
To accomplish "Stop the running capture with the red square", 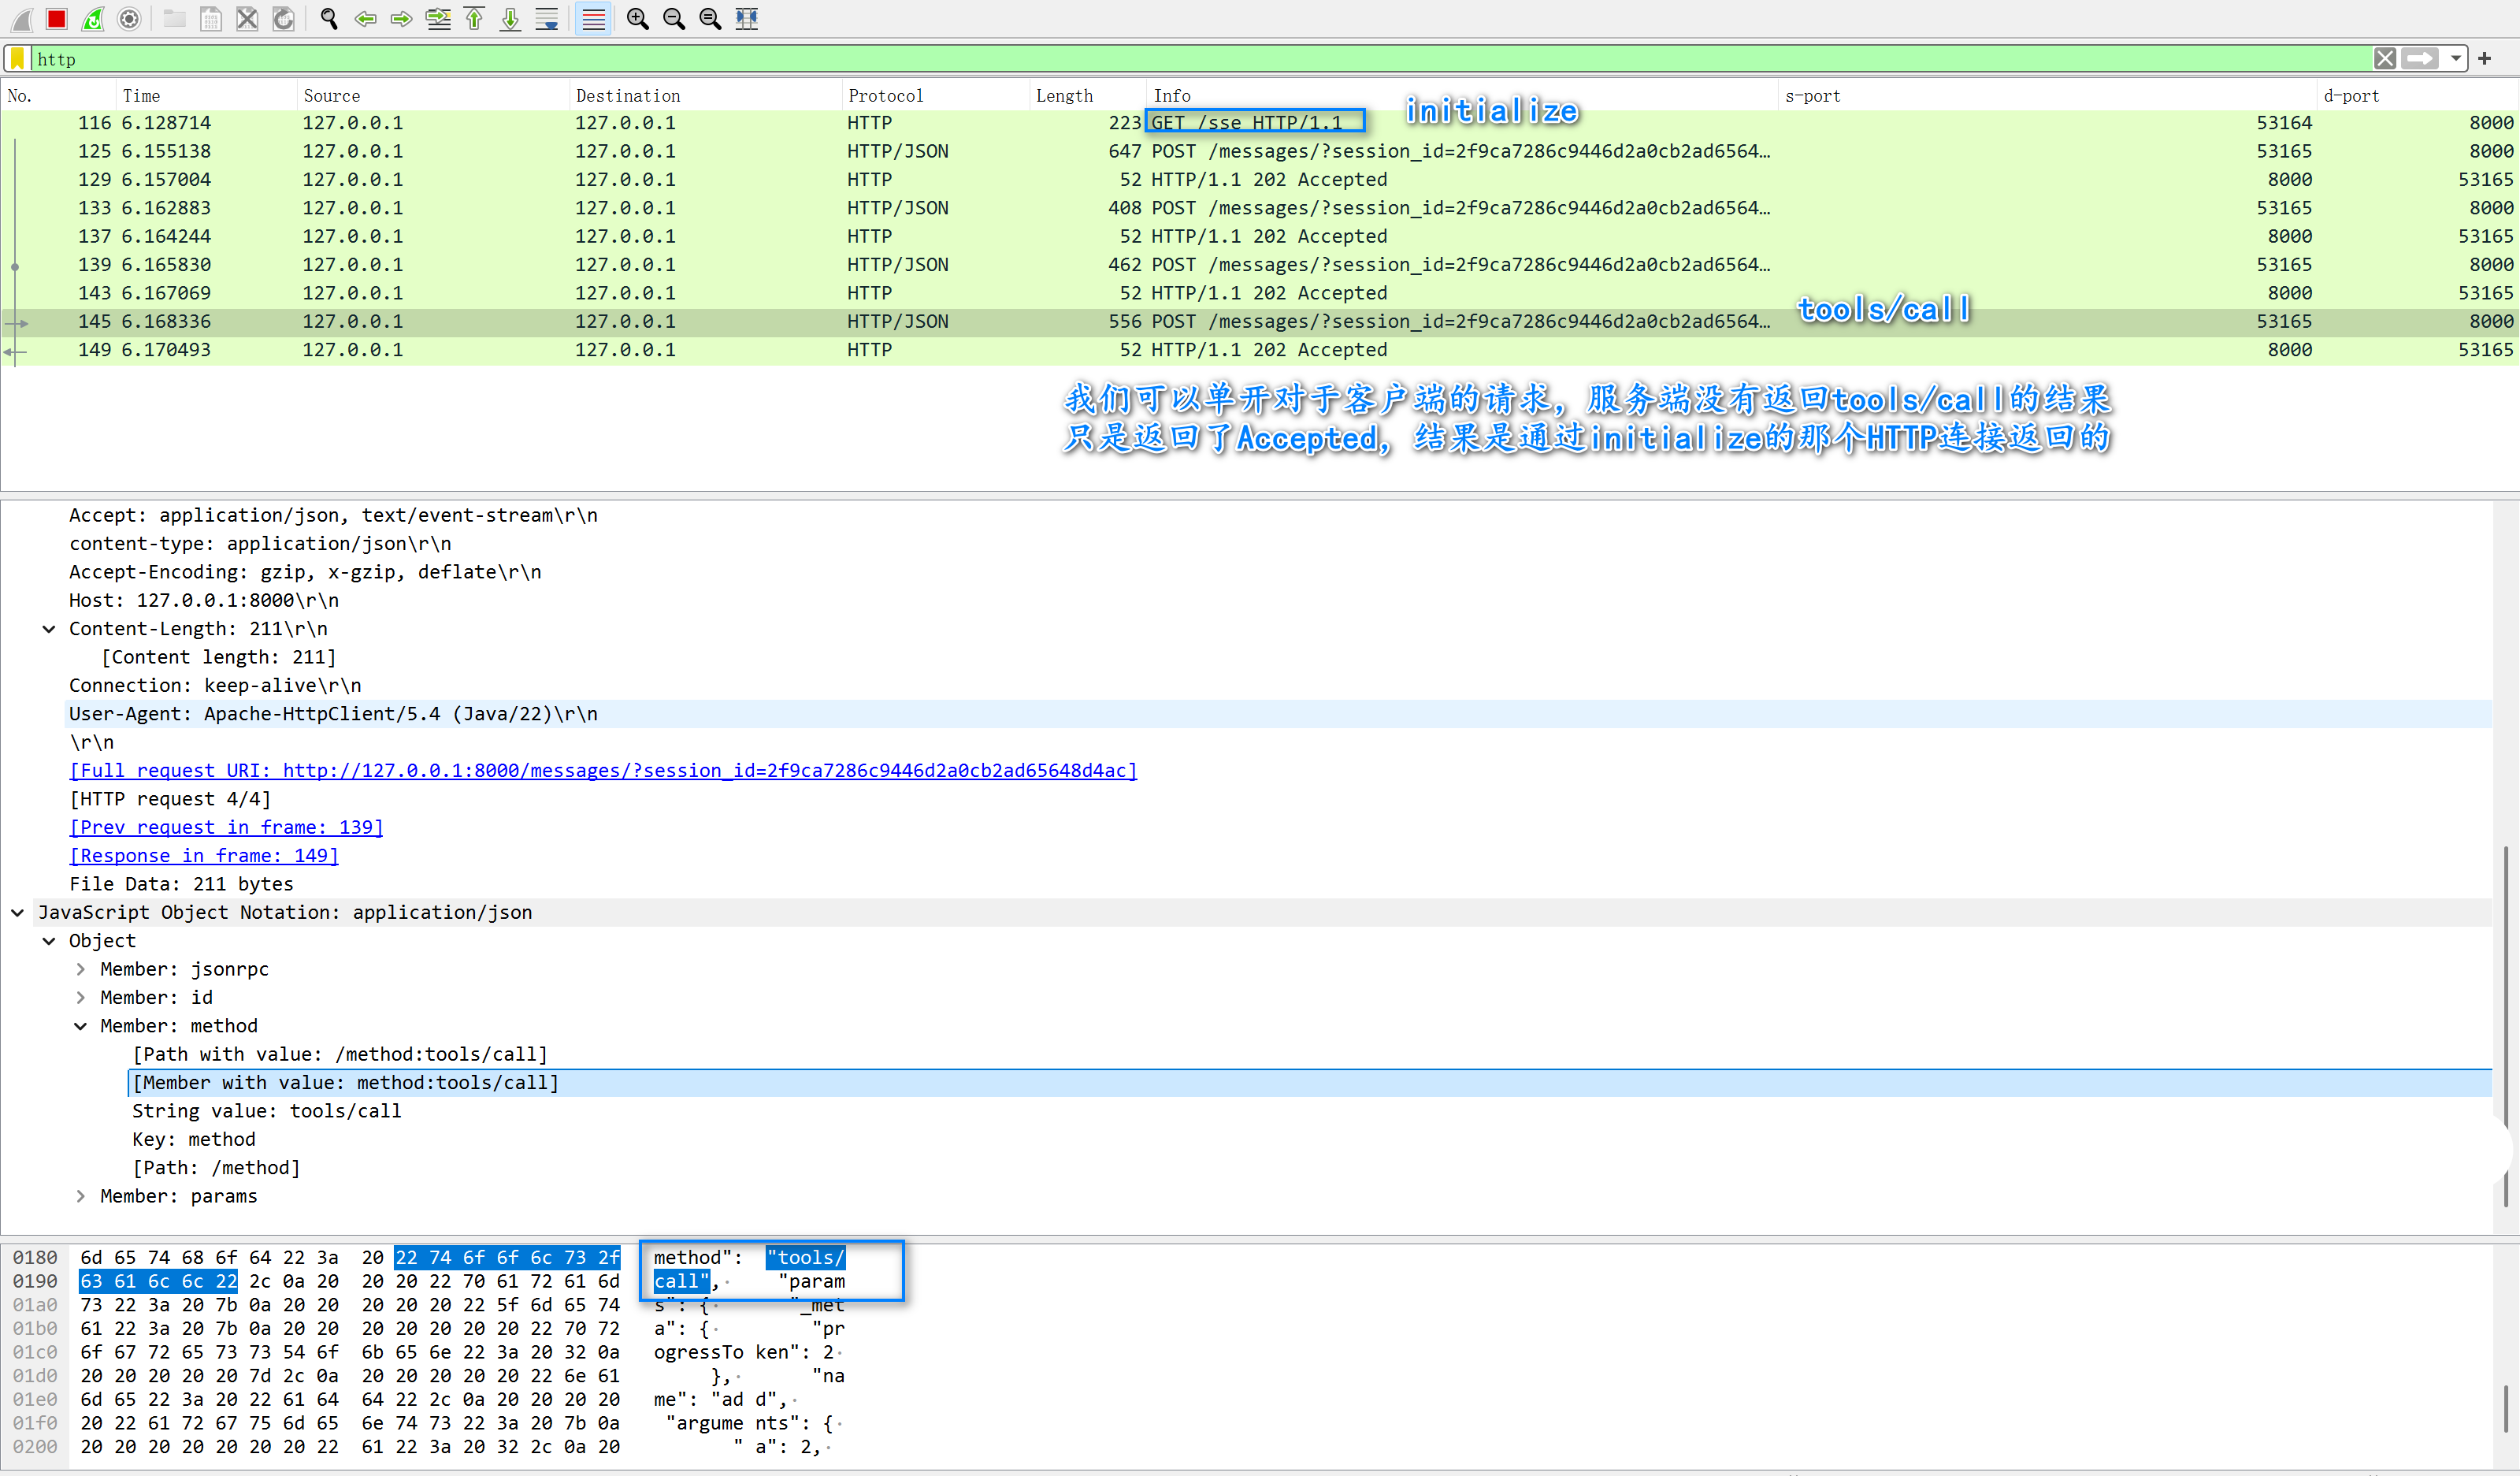I will (57, 19).
